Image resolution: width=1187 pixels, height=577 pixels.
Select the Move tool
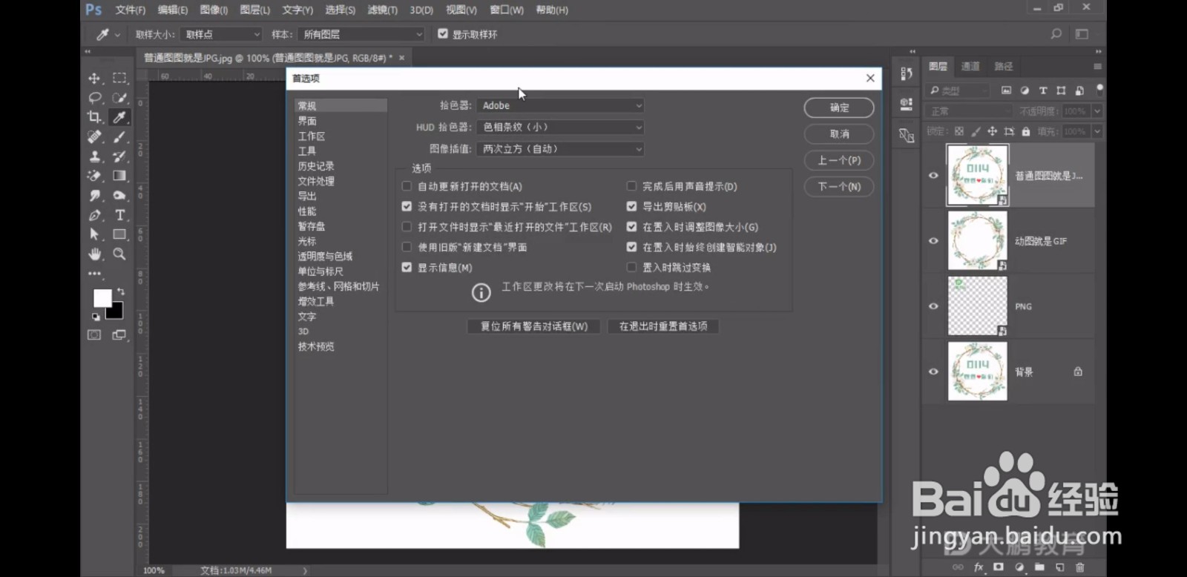(94, 78)
